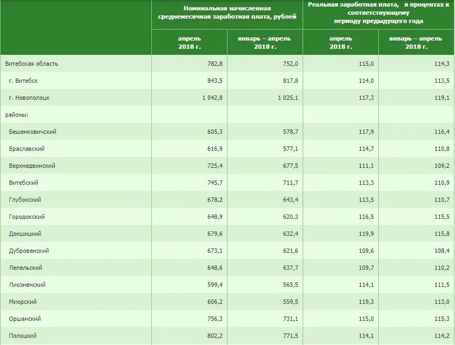Click the Реальная заработная плата column header
This screenshot has width=455, height=345.
[x=378, y=13]
